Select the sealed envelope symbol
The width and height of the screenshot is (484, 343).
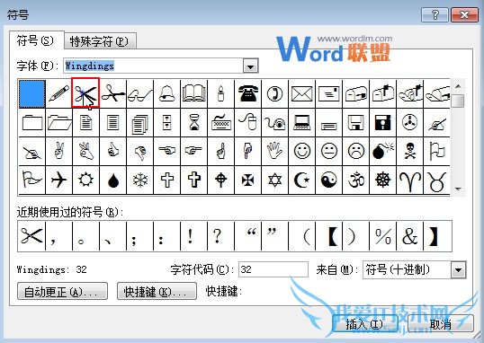(302, 93)
